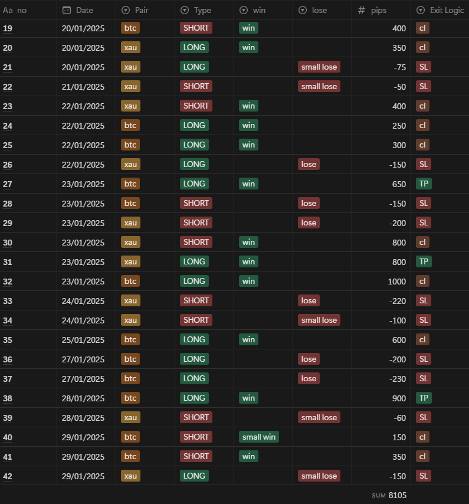The image size is (469, 504).
Task: Click the select icon beside Type header
Action: [x=185, y=10]
